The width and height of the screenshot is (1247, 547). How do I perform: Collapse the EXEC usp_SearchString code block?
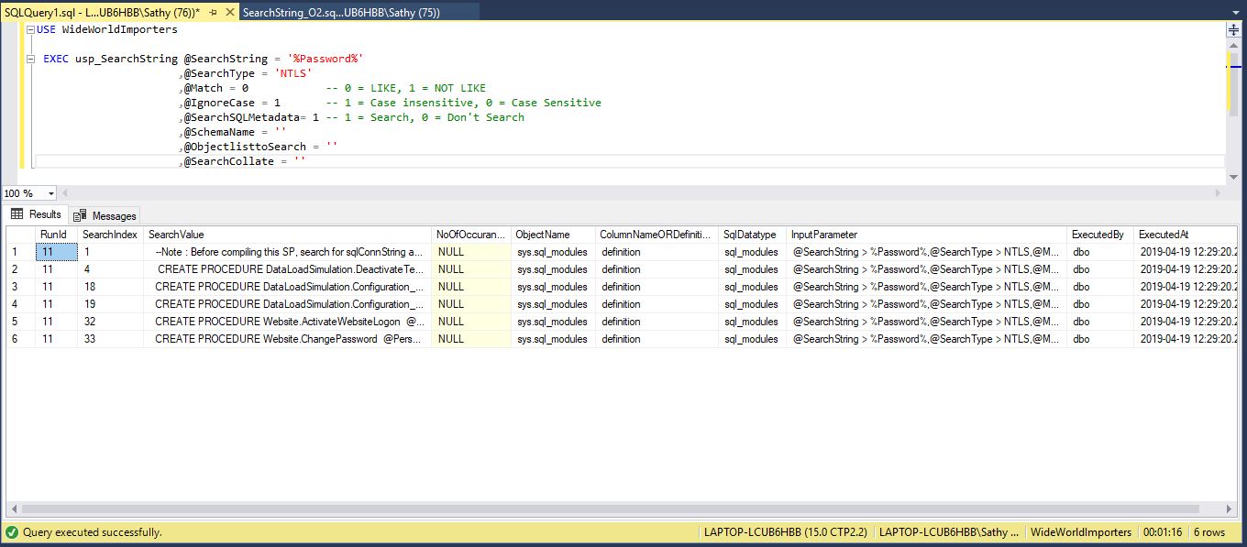32,59
